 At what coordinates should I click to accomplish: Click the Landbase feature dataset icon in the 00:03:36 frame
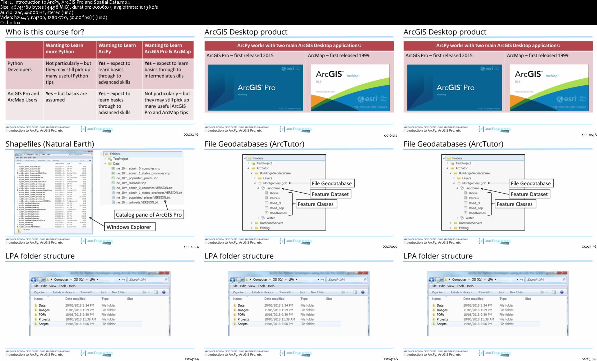point(462,188)
